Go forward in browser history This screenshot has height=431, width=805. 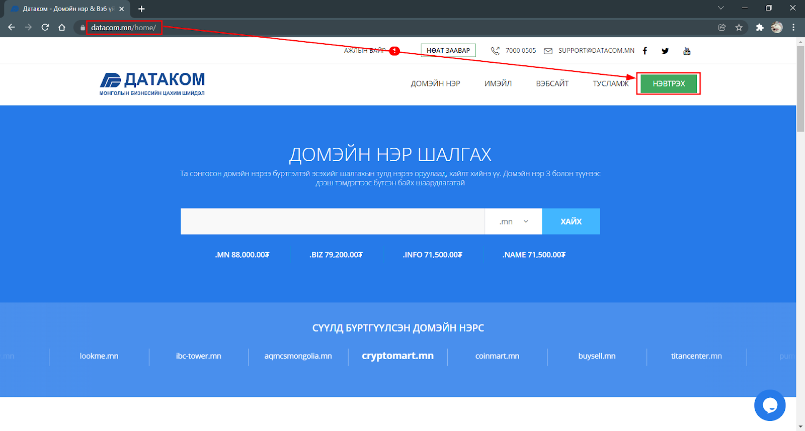[28, 27]
